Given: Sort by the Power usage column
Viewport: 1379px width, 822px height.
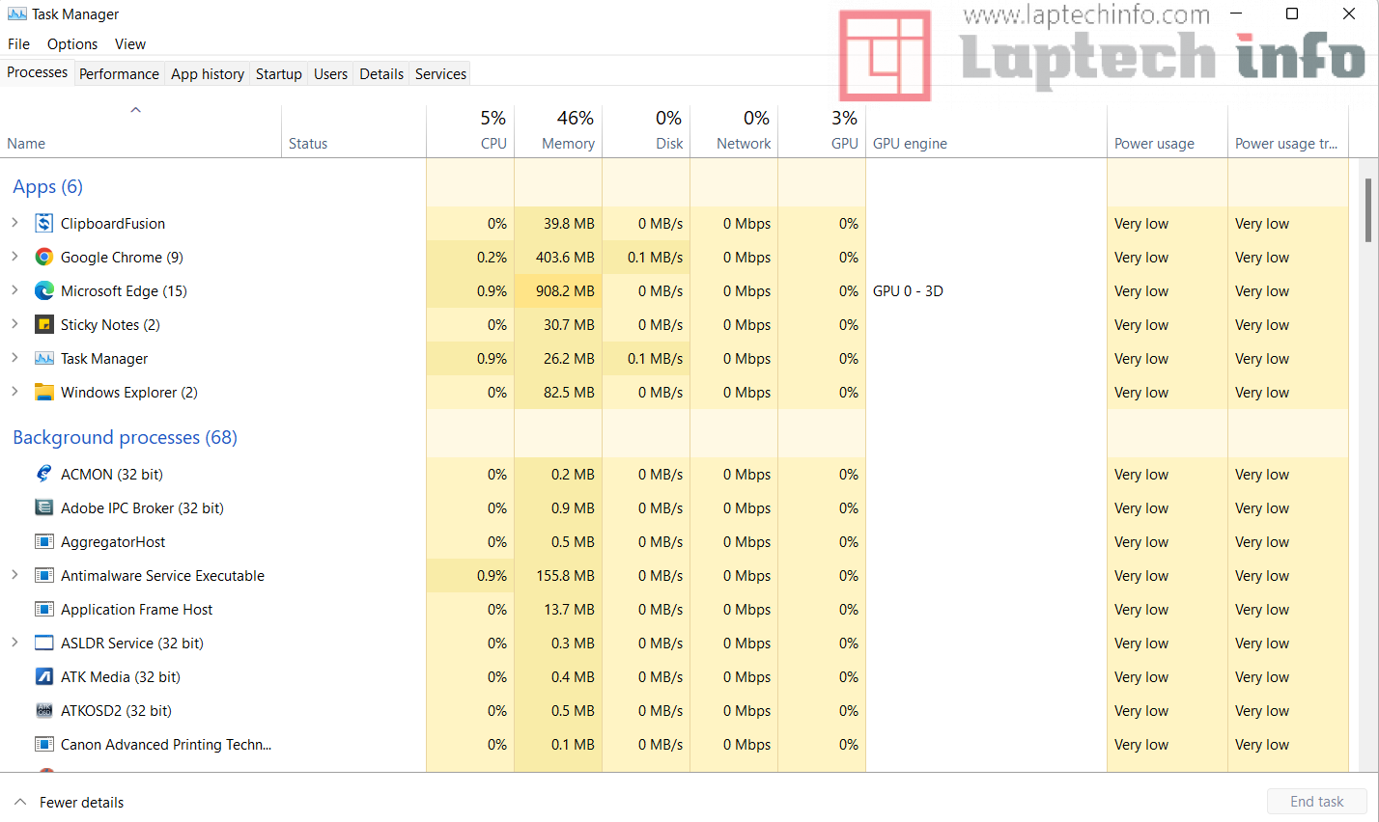Looking at the screenshot, I should point(1168,131).
